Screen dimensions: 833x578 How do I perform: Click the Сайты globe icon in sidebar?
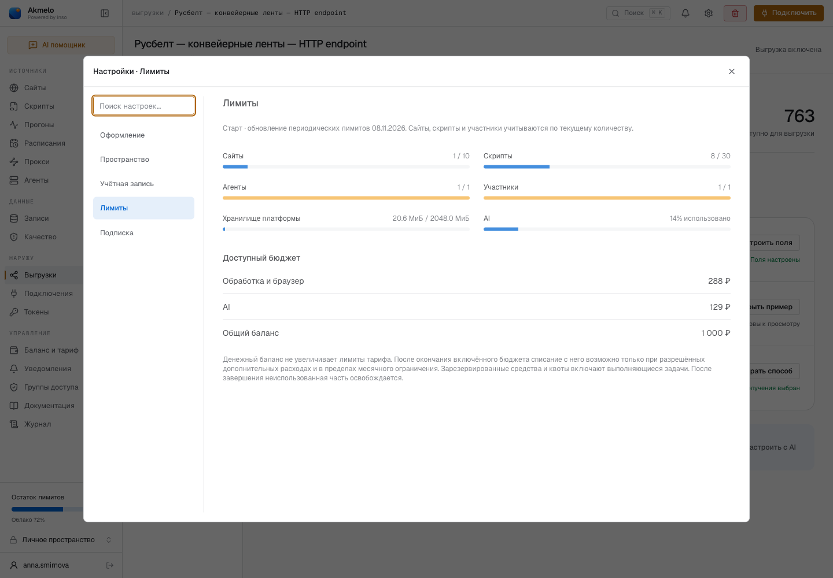tap(14, 88)
